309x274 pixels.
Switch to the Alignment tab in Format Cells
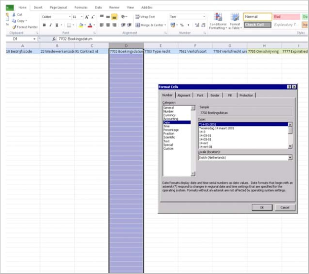click(x=184, y=95)
